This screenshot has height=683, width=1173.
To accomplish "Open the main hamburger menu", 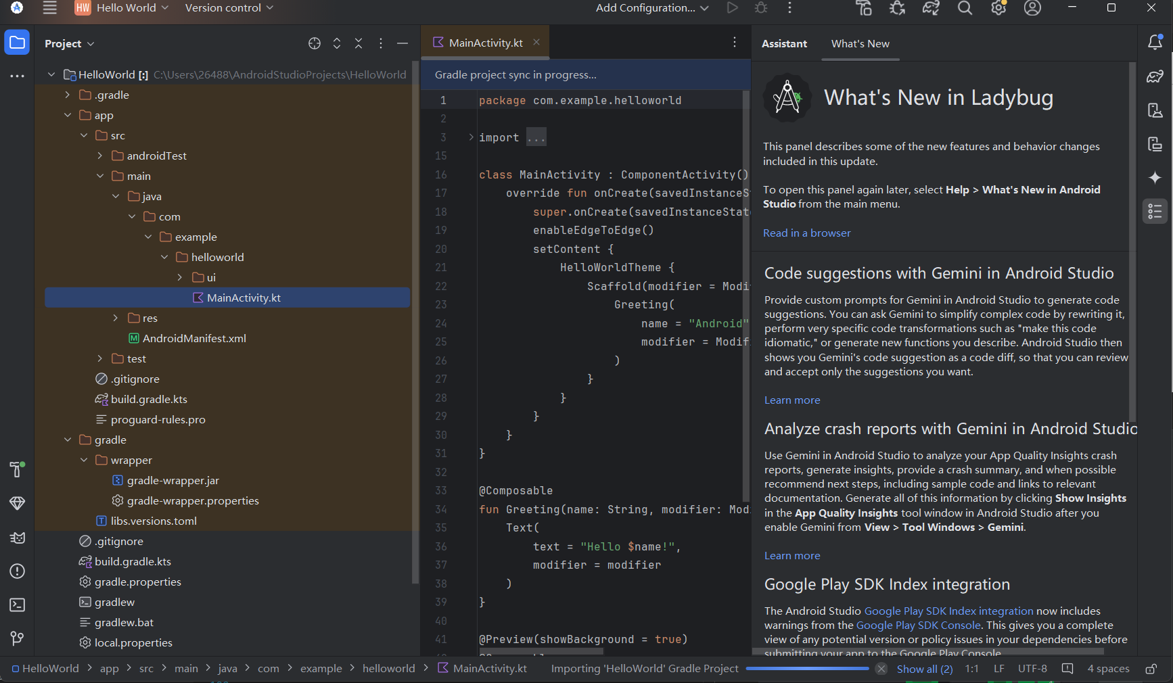I will pyautogui.click(x=49, y=8).
